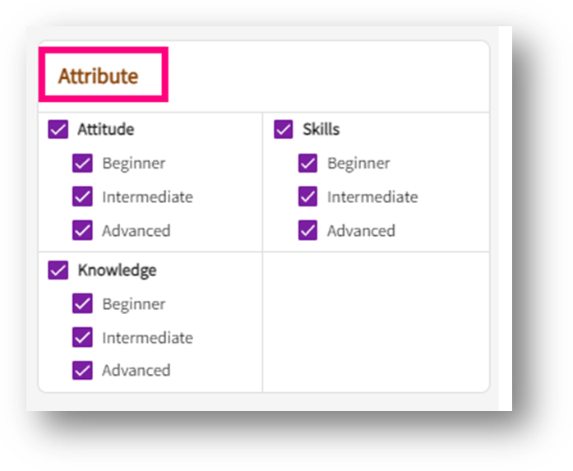Screen dimensions: 573x471
Task: Click the empty cell beside Knowledge group
Action: [375, 321]
